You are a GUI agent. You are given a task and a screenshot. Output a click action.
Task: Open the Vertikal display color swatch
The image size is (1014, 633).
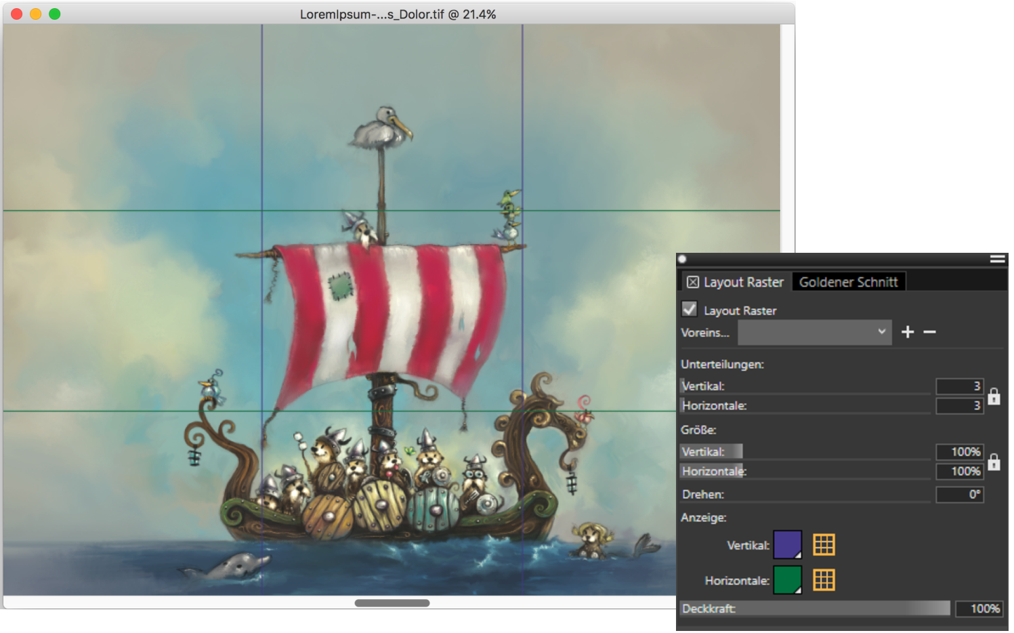point(787,544)
